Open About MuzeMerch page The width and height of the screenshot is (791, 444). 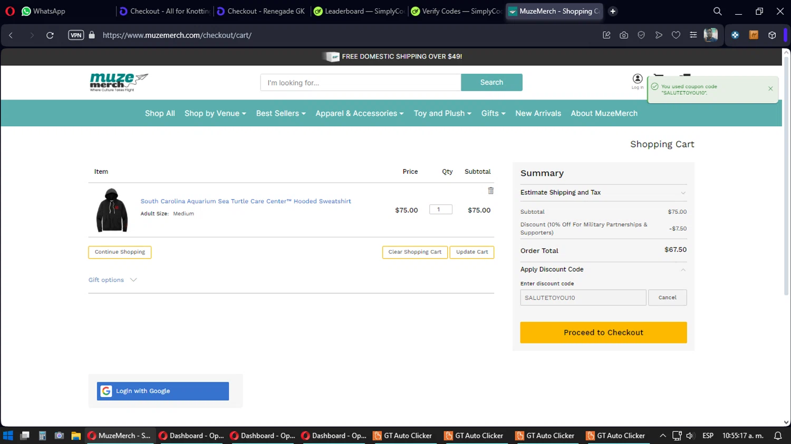[x=604, y=113]
